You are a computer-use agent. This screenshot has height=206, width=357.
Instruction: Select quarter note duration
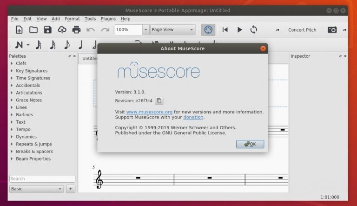80,45
